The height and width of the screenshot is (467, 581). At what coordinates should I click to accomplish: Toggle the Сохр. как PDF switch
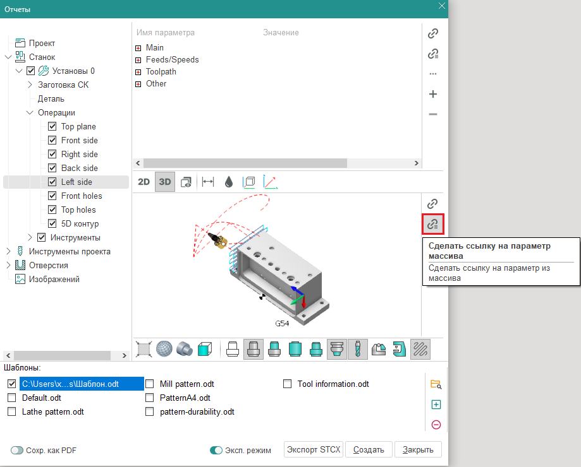(17, 450)
